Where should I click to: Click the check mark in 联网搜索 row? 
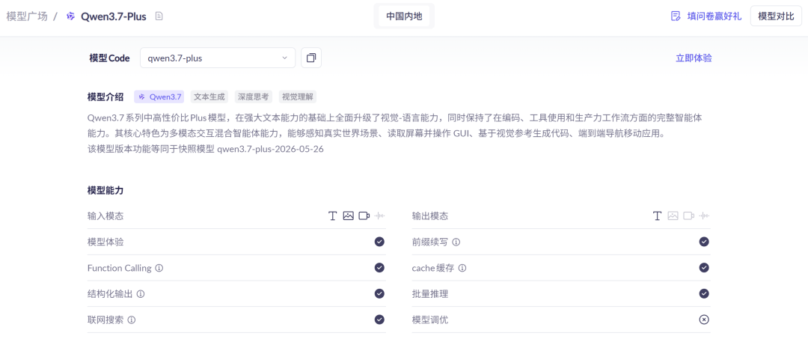click(380, 320)
